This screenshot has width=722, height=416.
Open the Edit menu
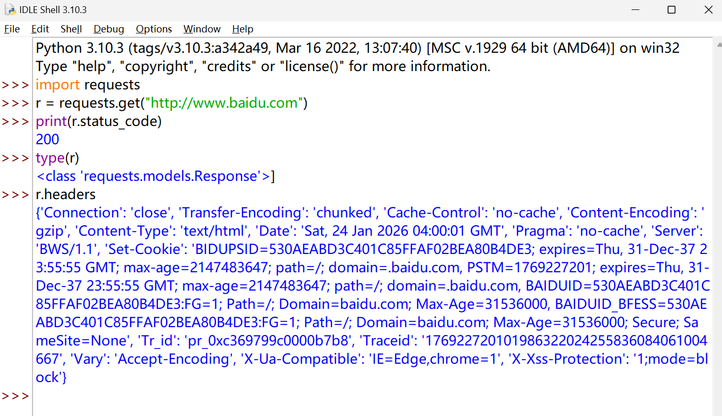point(40,29)
